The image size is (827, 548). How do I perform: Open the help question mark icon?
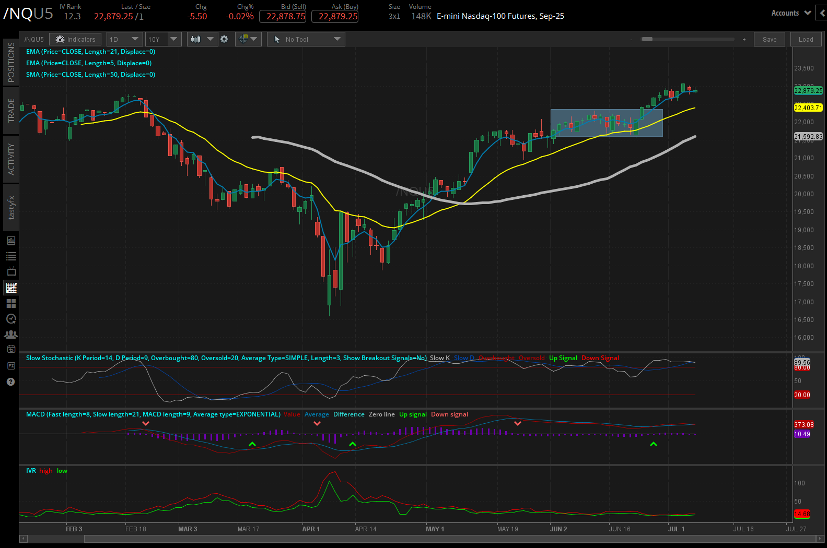point(11,382)
